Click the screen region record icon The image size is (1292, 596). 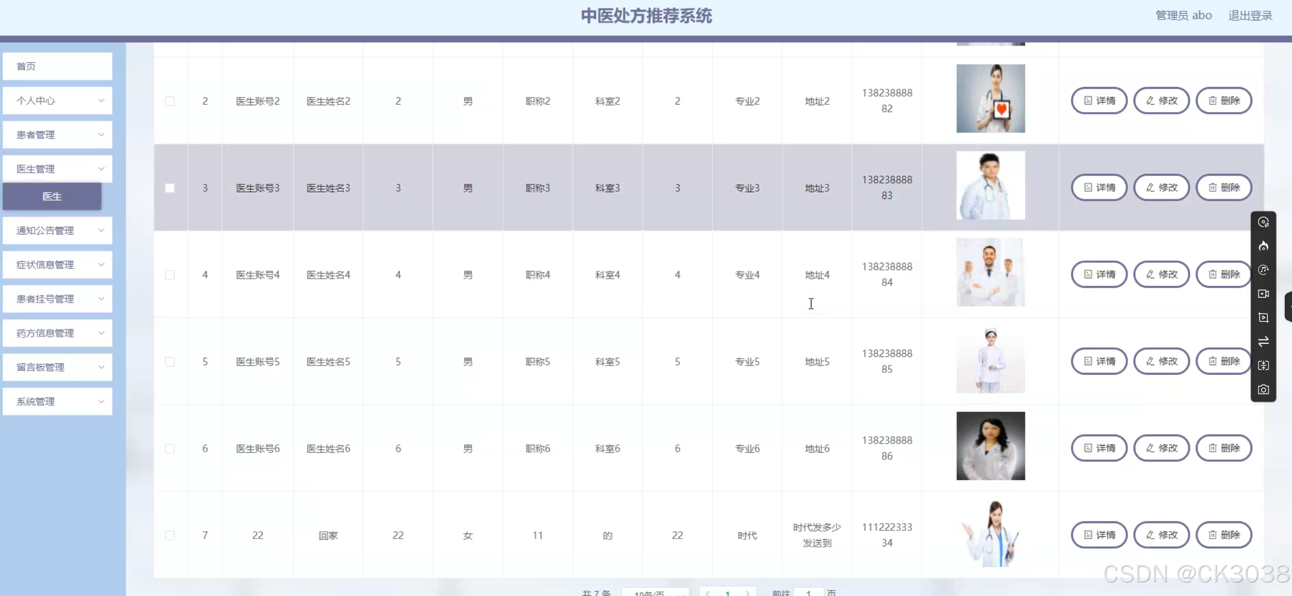click(x=1263, y=318)
